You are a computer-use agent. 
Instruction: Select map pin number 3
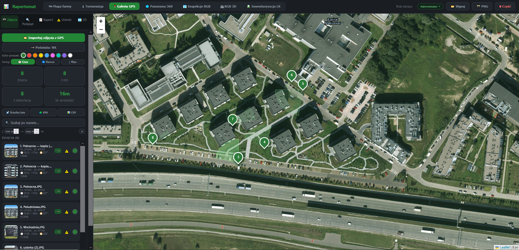pos(238,157)
